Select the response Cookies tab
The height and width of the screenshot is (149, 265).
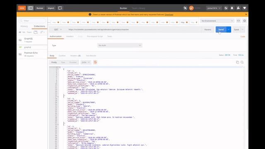[x=62, y=56]
